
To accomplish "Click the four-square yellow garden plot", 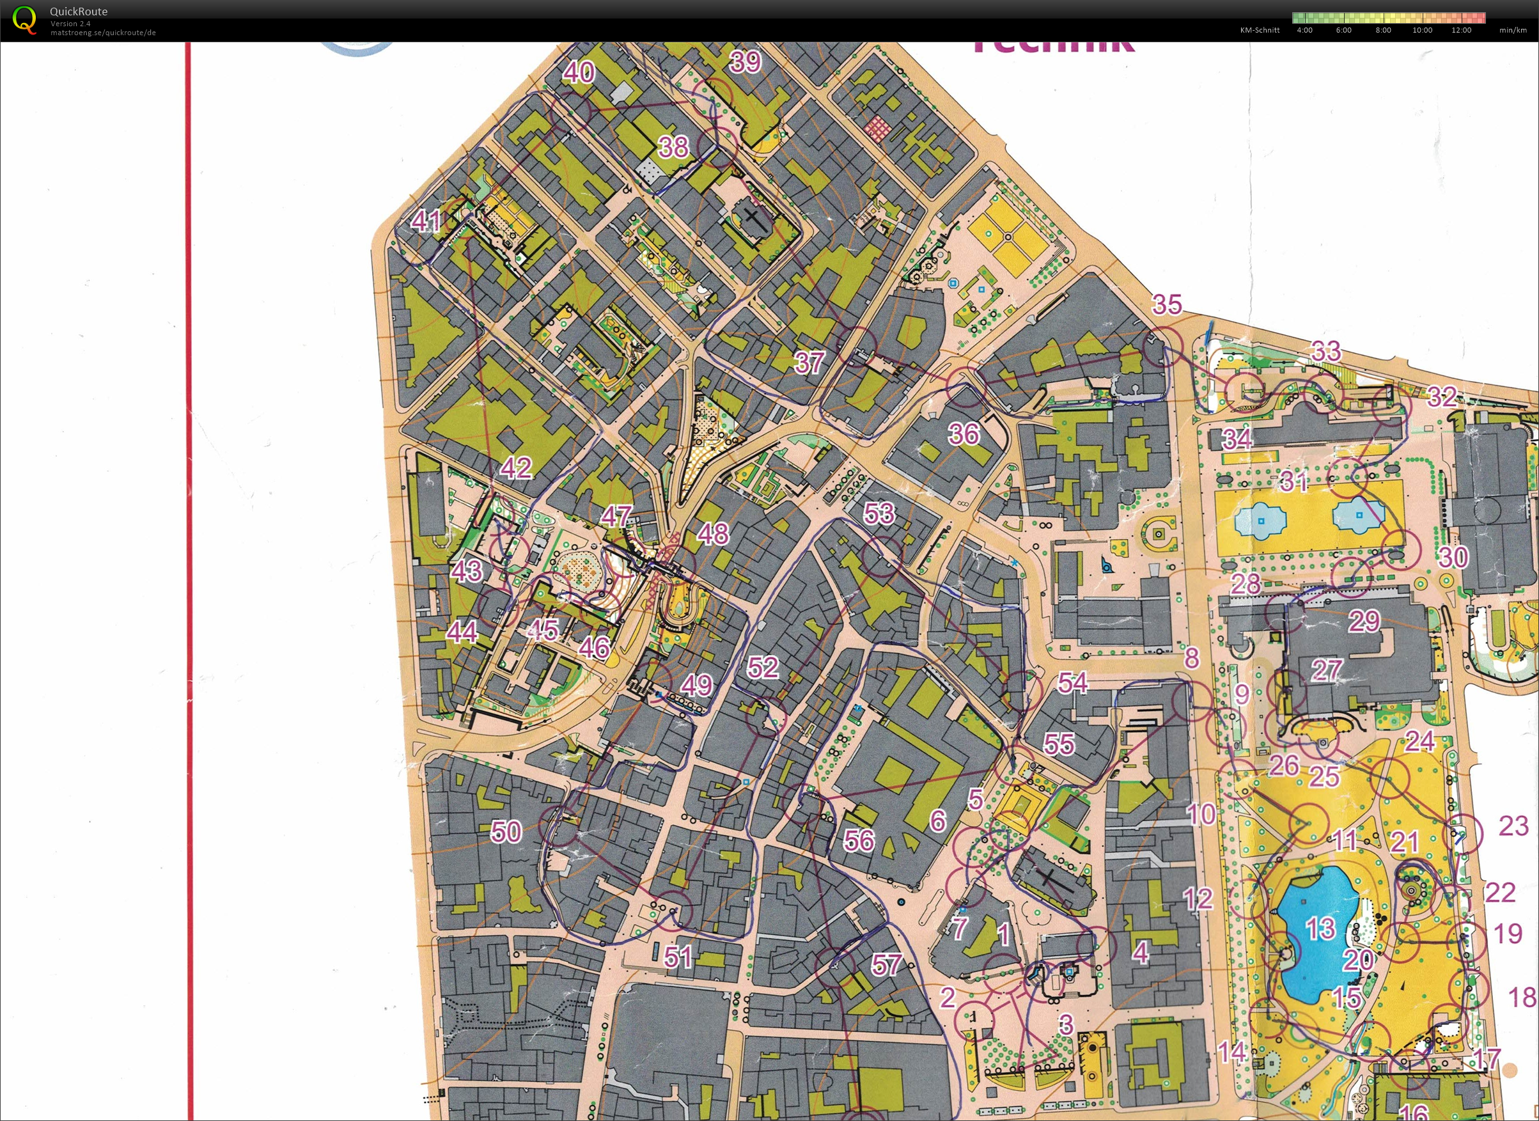I will (x=1008, y=237).
